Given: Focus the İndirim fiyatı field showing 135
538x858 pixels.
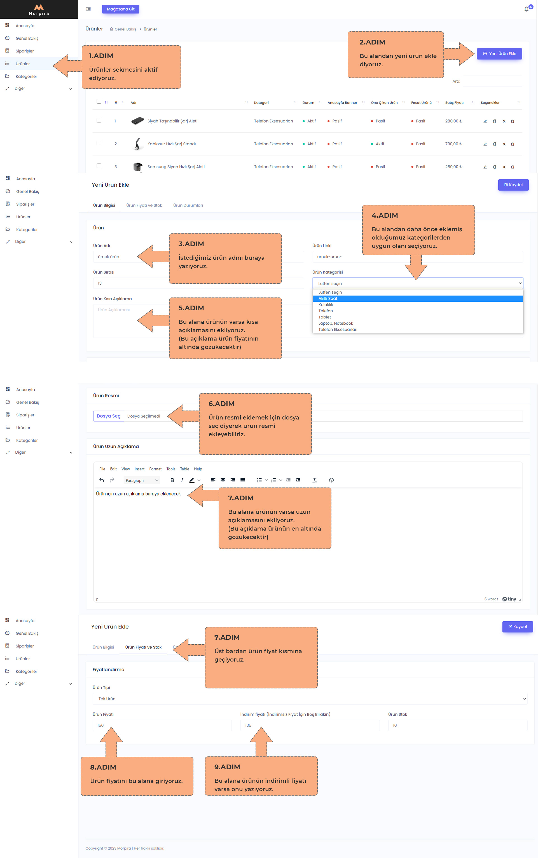Looking at the screenshot, I should (310, 726).
